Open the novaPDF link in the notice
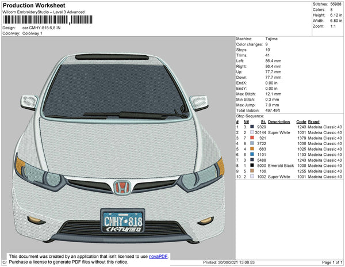 tap(158, 257)
